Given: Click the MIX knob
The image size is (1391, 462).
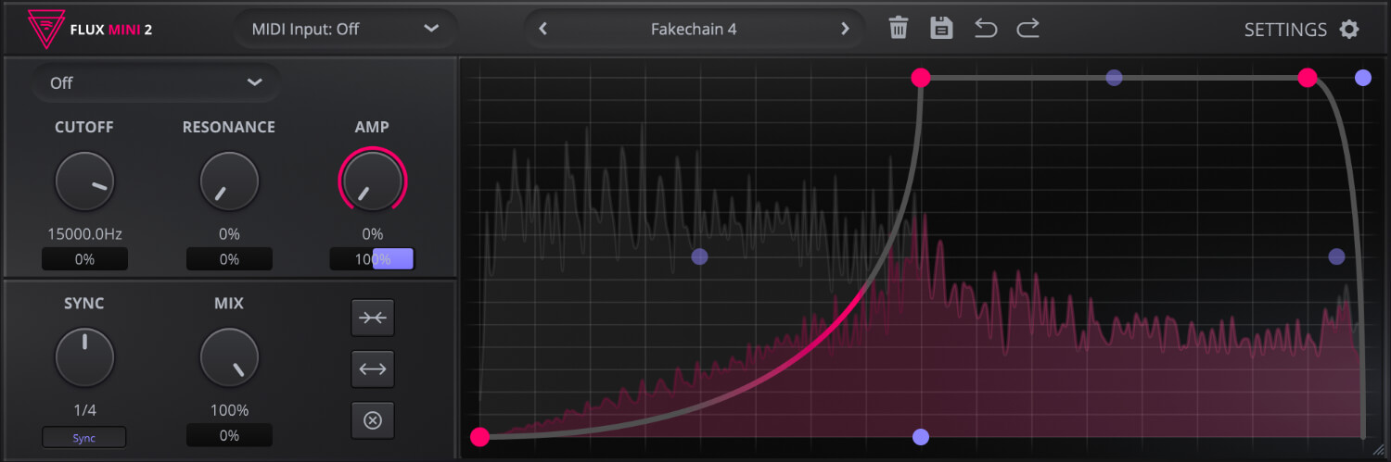Looking at the screenshot, I should 229,357.
